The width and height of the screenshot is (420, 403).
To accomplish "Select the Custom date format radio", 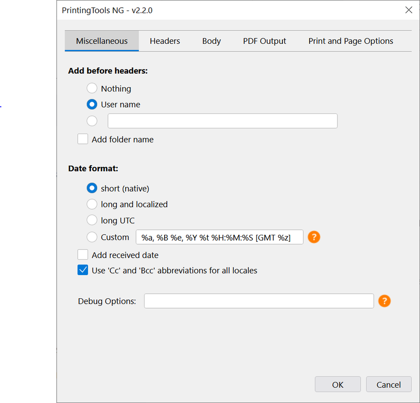I will pos(92,237).
